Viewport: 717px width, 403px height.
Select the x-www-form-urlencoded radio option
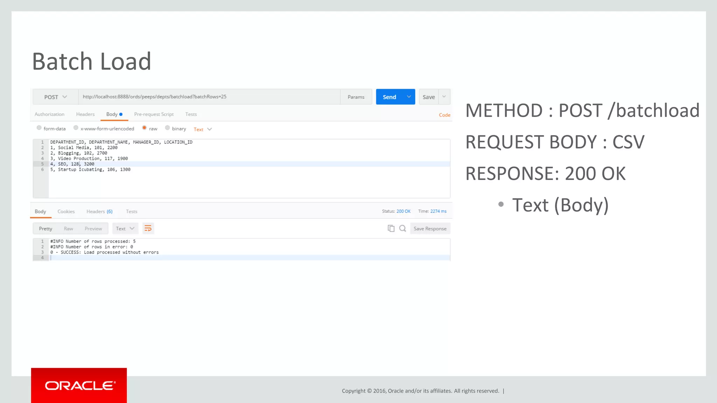tap(76, 128)
